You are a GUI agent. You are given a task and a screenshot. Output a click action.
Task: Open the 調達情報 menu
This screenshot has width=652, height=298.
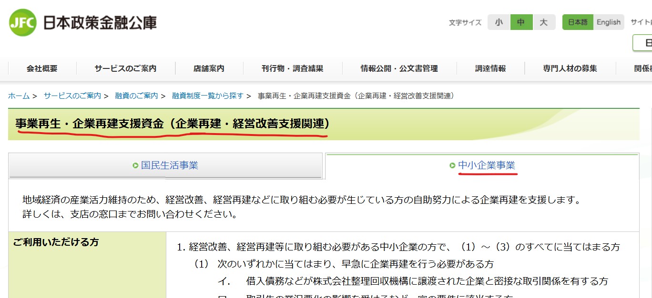point(490,68)
